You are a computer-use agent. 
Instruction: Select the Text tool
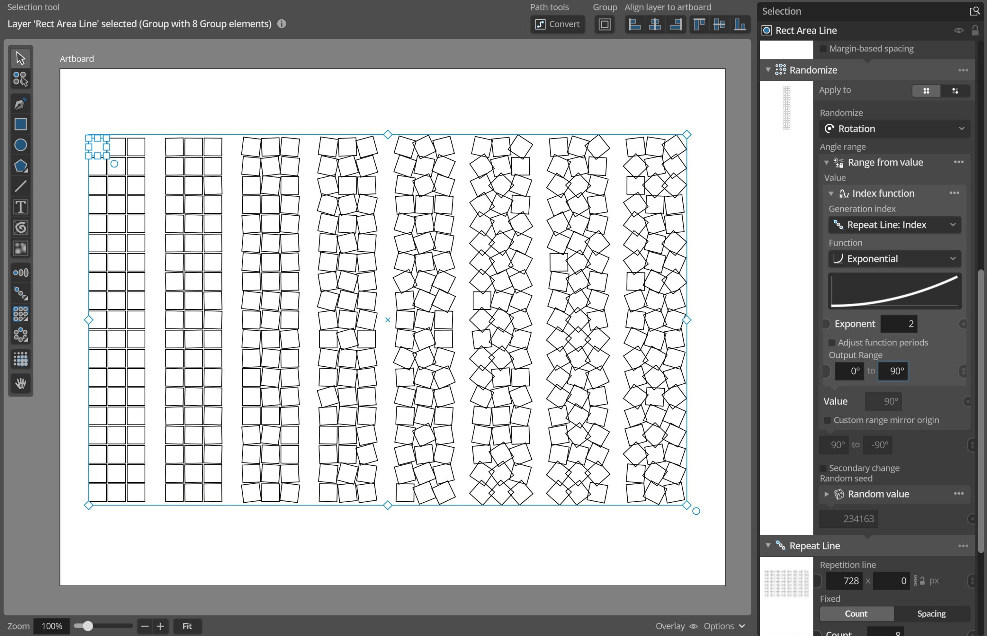point(20,207)
